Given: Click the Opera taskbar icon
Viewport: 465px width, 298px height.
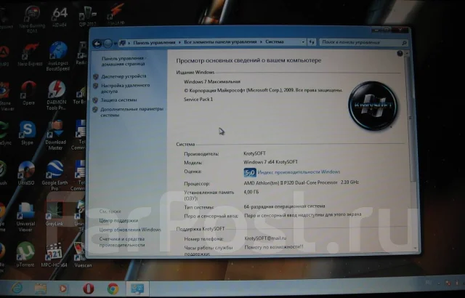Looking at the screenshot, I should [x=89, y=289].
